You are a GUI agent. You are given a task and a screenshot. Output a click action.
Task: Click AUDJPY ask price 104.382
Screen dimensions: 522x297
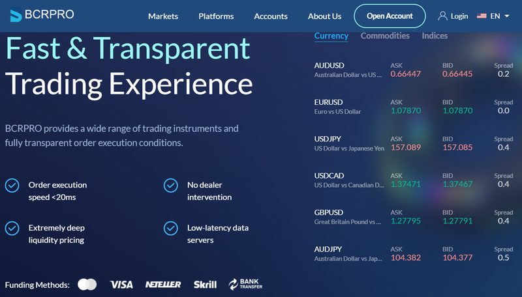click(406, 258)
